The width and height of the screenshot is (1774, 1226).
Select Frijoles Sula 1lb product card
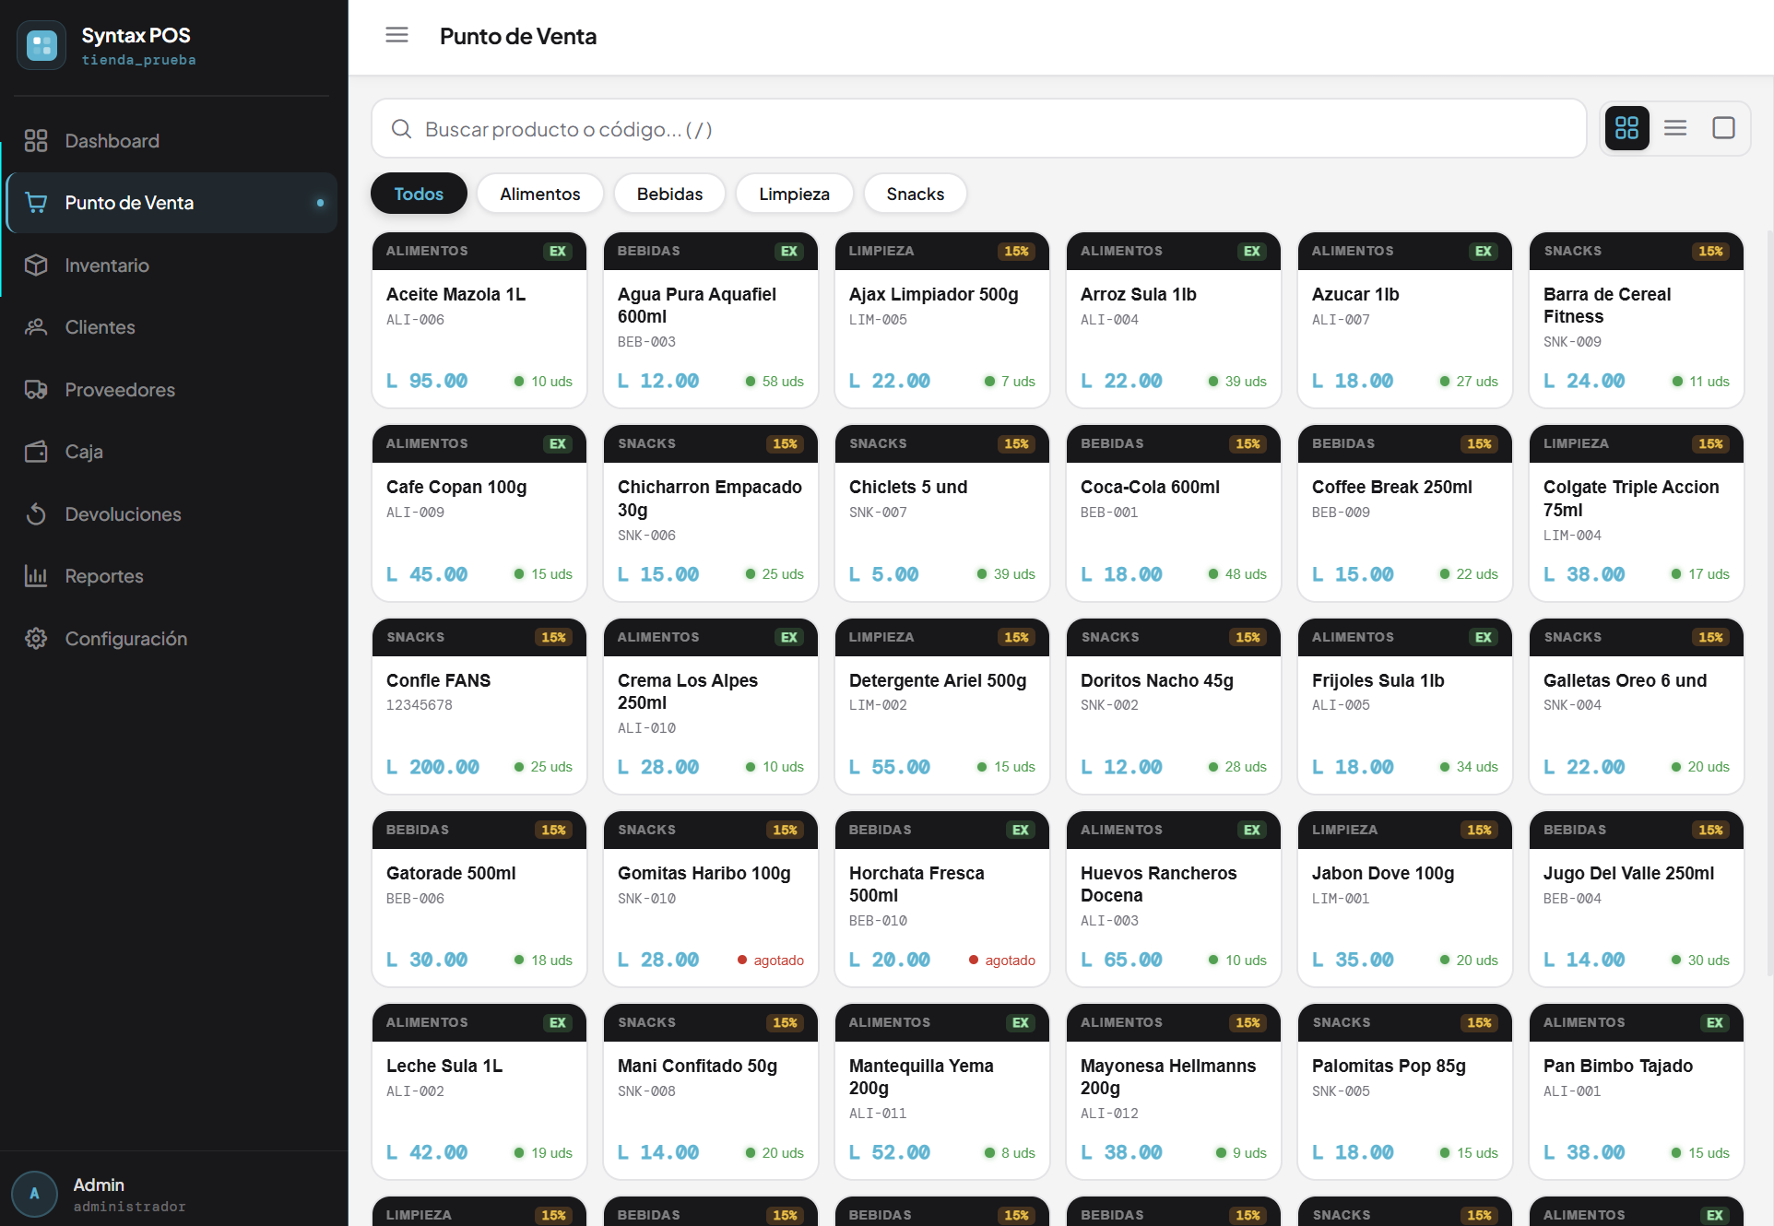pyautogui.click(x=1404, y=706)
